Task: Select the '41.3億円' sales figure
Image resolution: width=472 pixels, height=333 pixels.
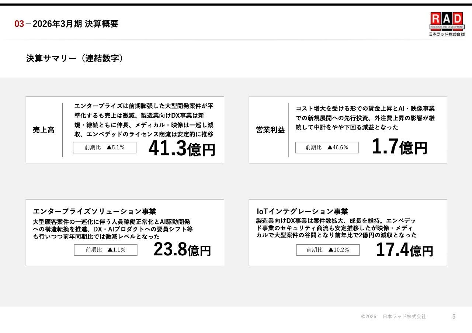Action: [x=182, y=148]
